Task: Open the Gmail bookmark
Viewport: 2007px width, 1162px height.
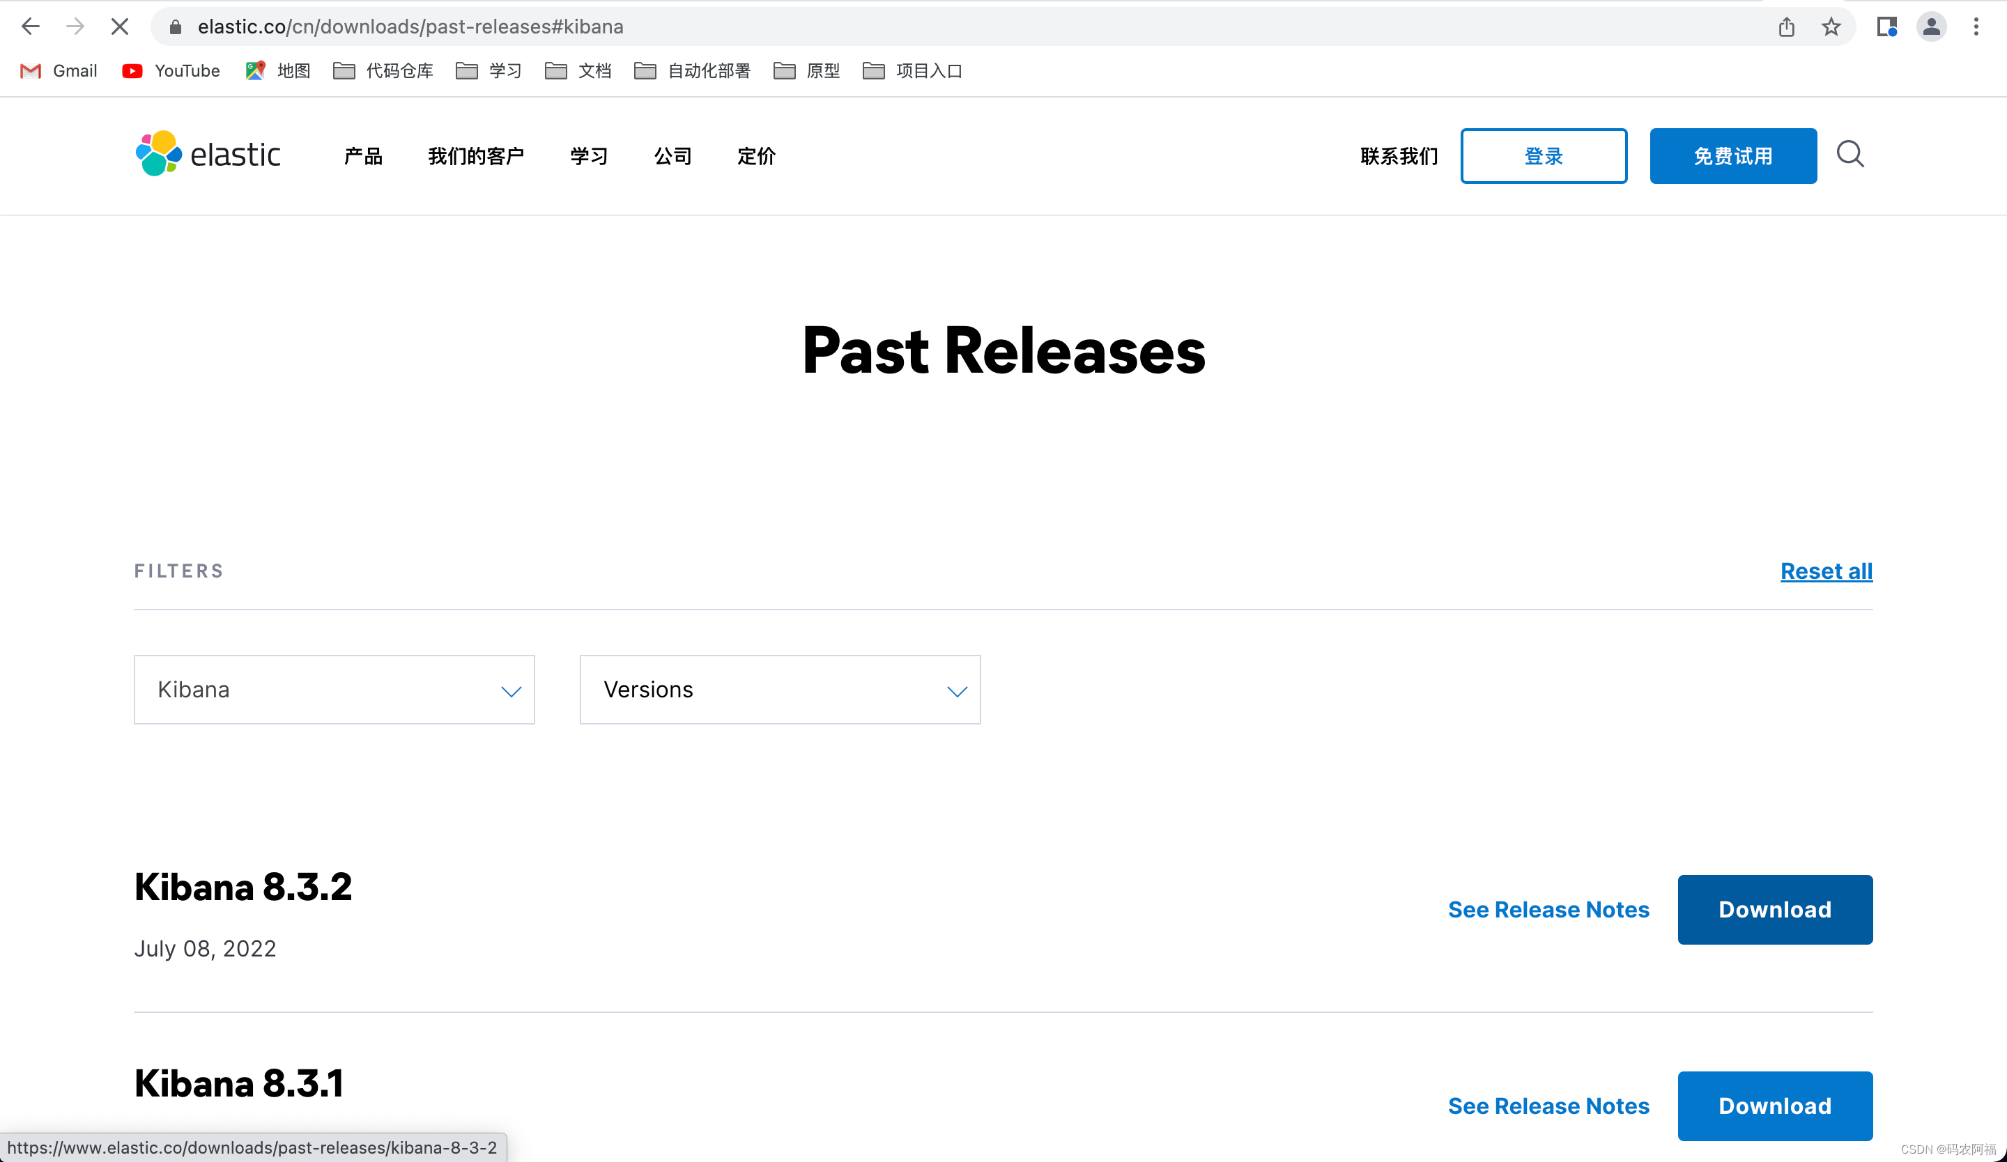Action: click(58, 71)
